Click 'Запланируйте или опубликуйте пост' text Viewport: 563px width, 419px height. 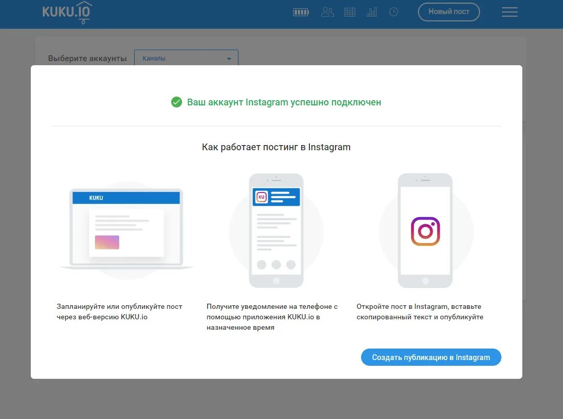coord(119,307)
